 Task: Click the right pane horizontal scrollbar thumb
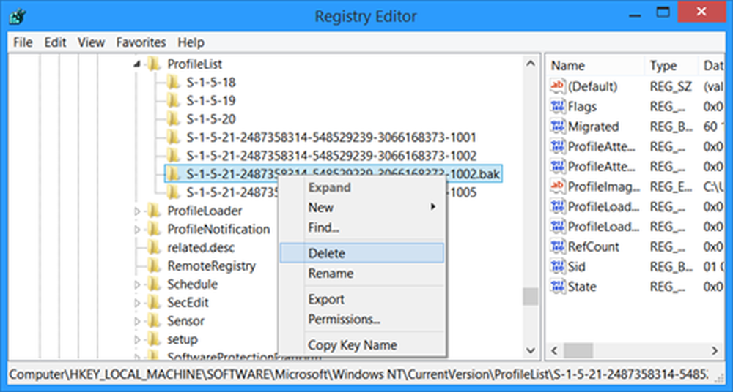pos(578,350)
